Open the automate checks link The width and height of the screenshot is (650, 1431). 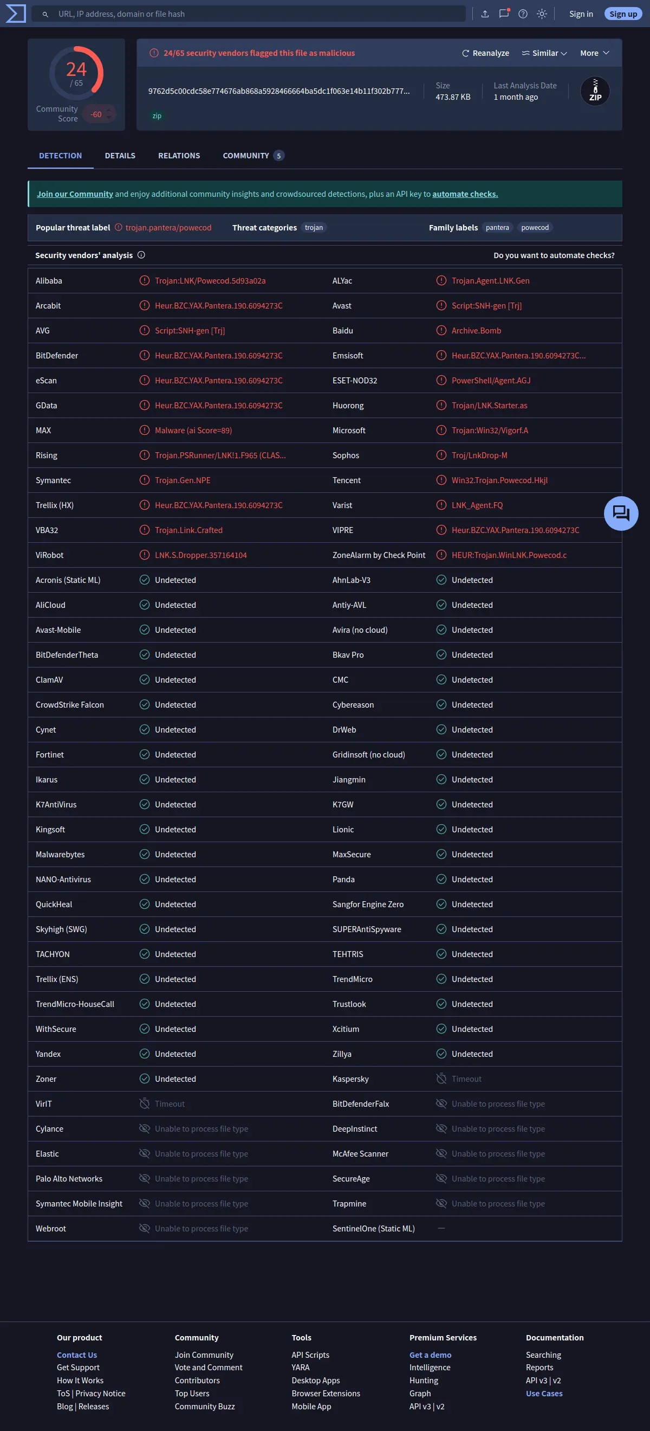pos(465,194)
